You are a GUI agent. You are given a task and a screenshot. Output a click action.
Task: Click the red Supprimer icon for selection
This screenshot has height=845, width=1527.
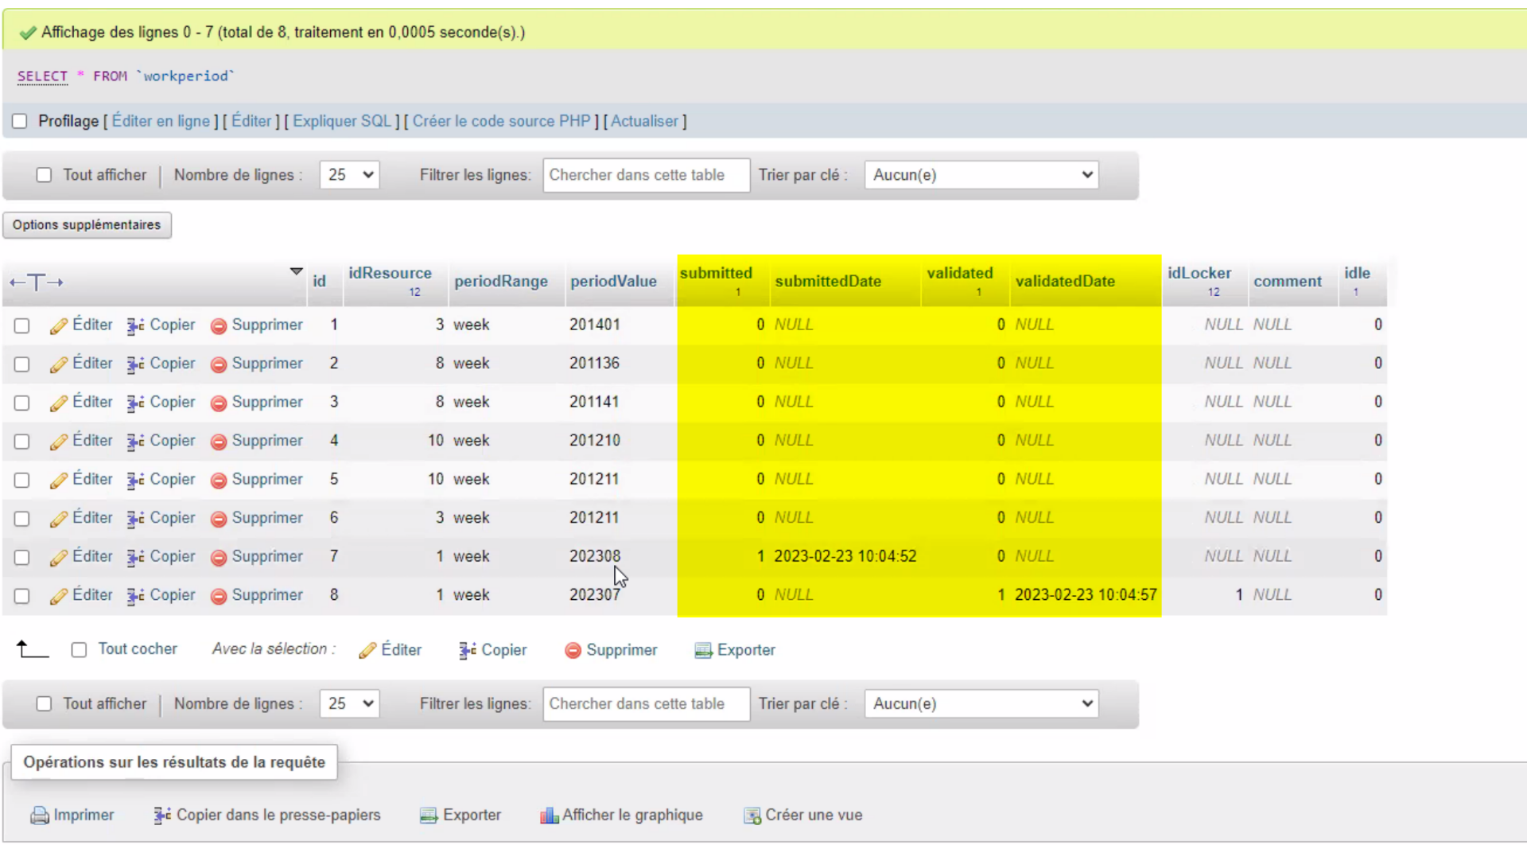coord(573,651)
